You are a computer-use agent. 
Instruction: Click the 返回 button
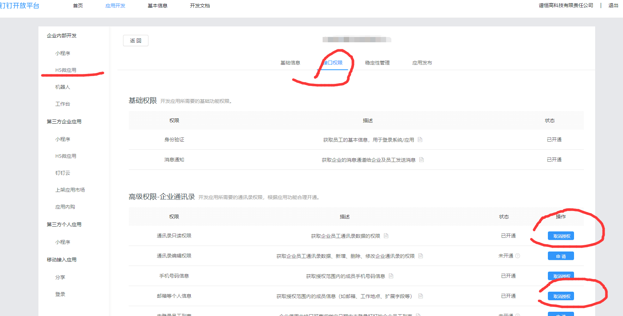pyautogui.click(x=136, y=41)
